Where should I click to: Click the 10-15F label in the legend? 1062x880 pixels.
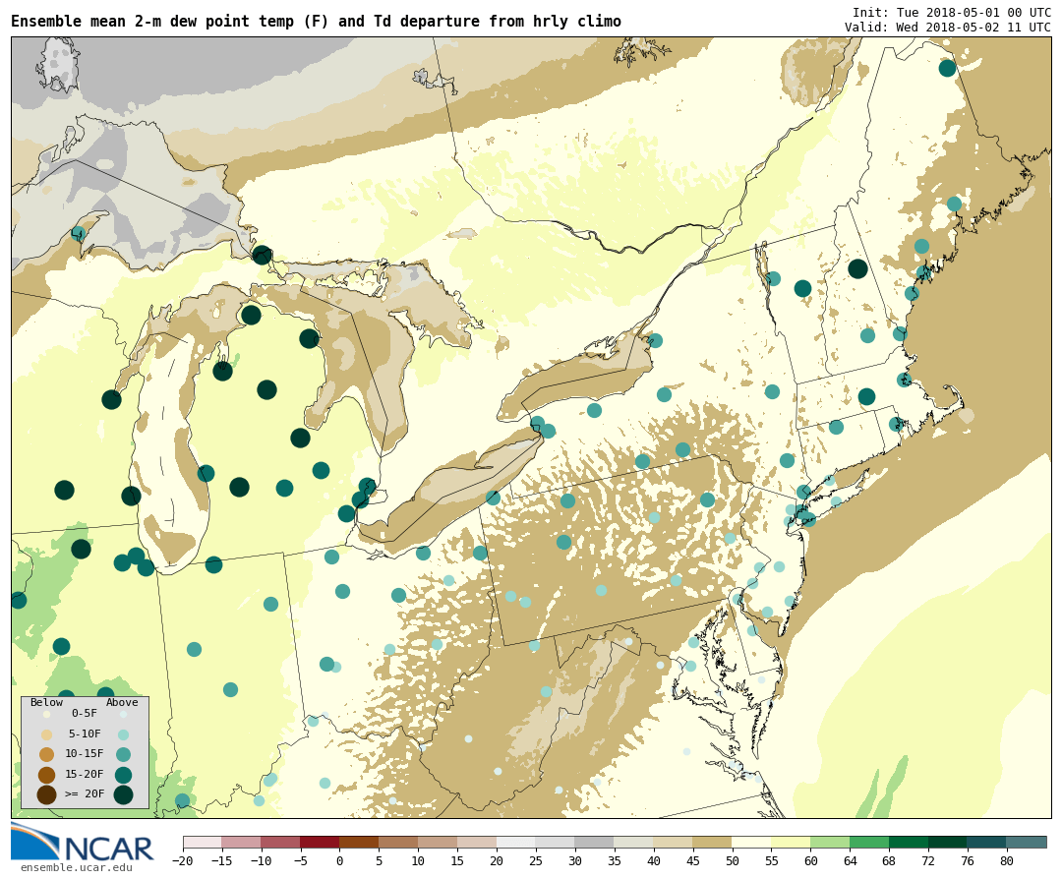tap(85, 754)
